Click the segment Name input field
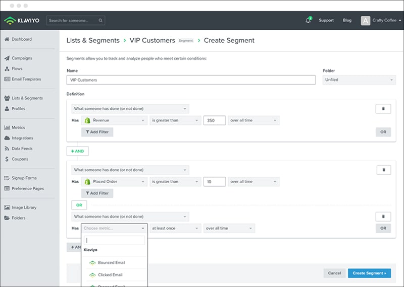The image size is (404, 287). [191, 80]
